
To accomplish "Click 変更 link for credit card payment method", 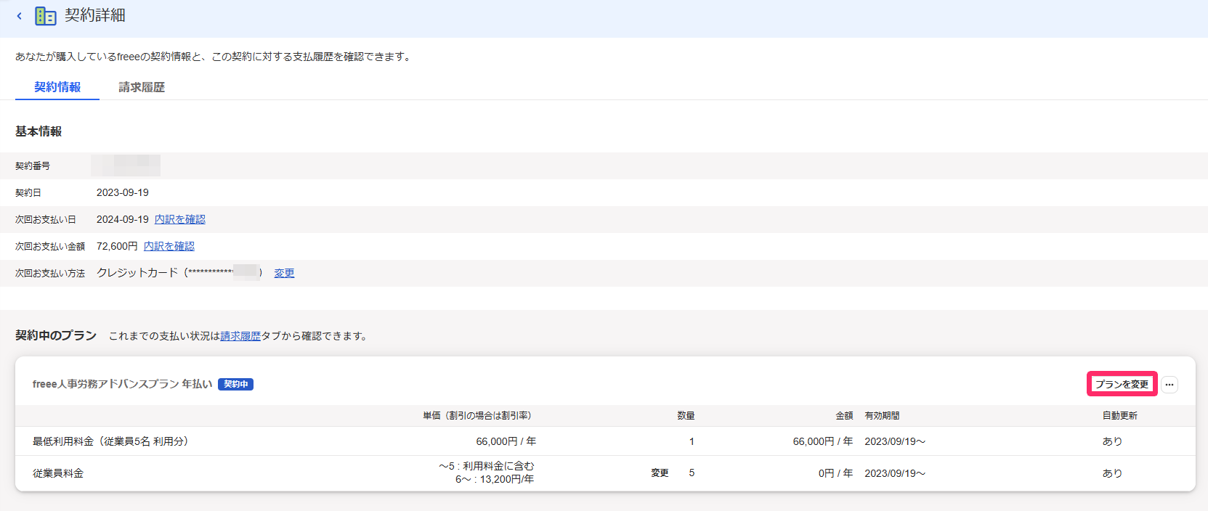I will coord(284,273).
